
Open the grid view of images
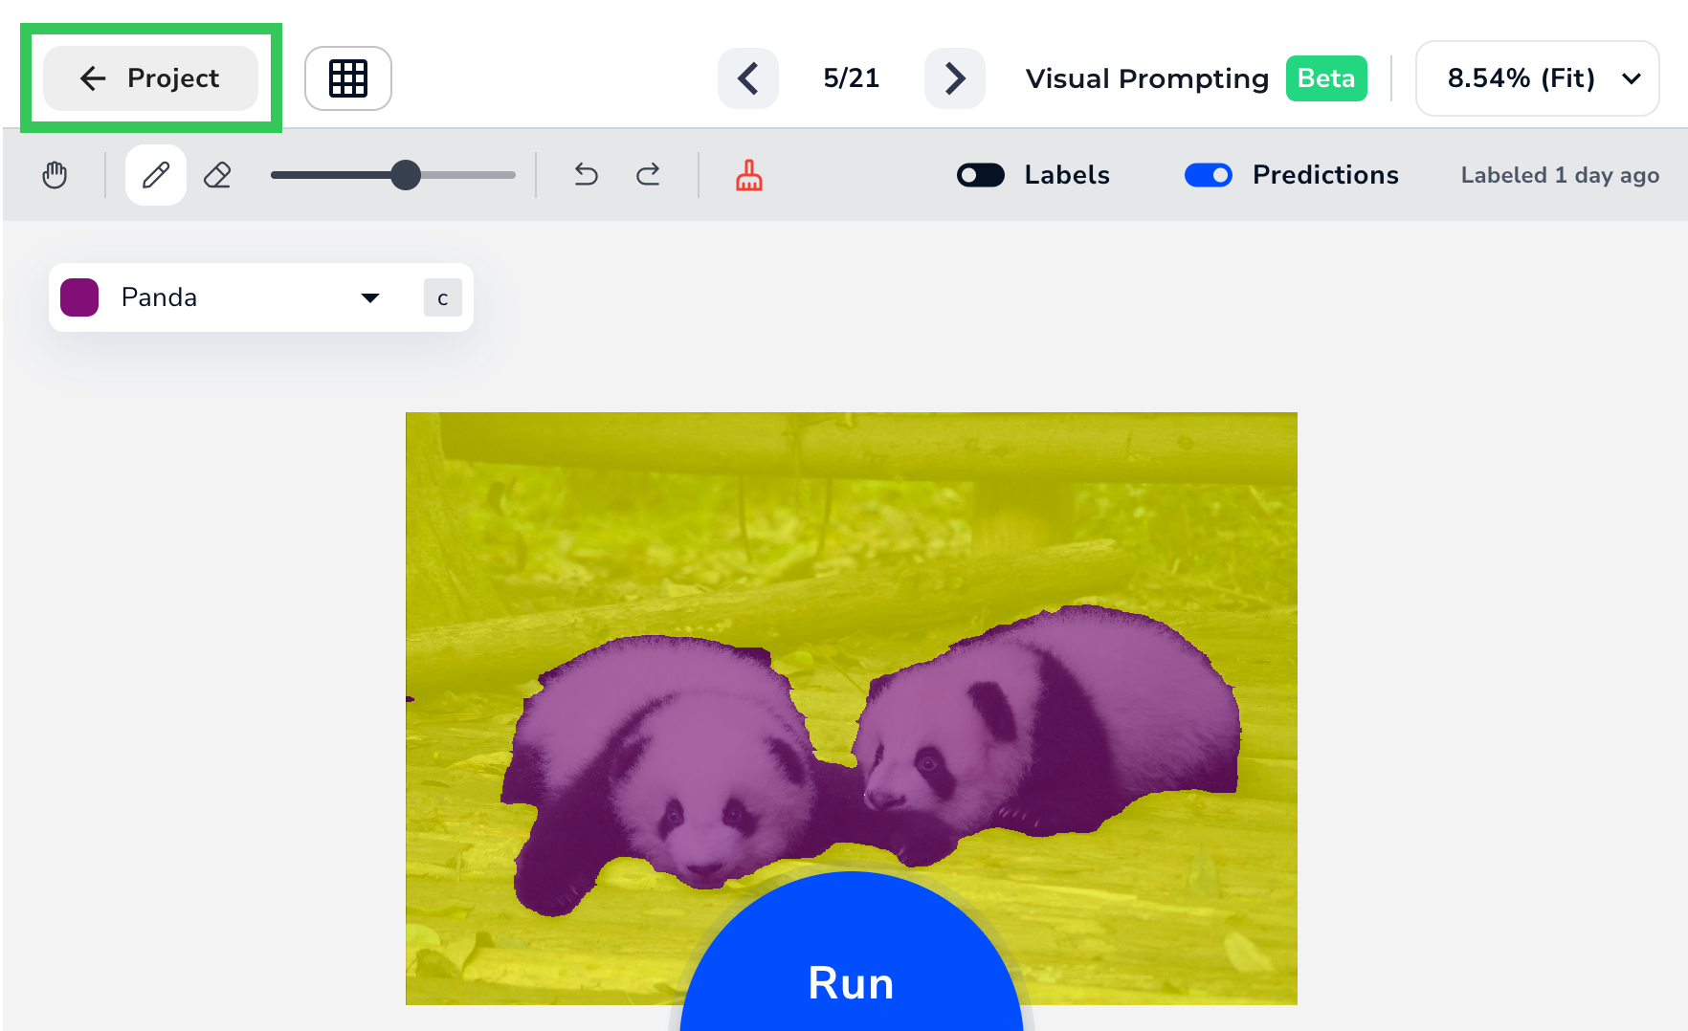[347, 77]
